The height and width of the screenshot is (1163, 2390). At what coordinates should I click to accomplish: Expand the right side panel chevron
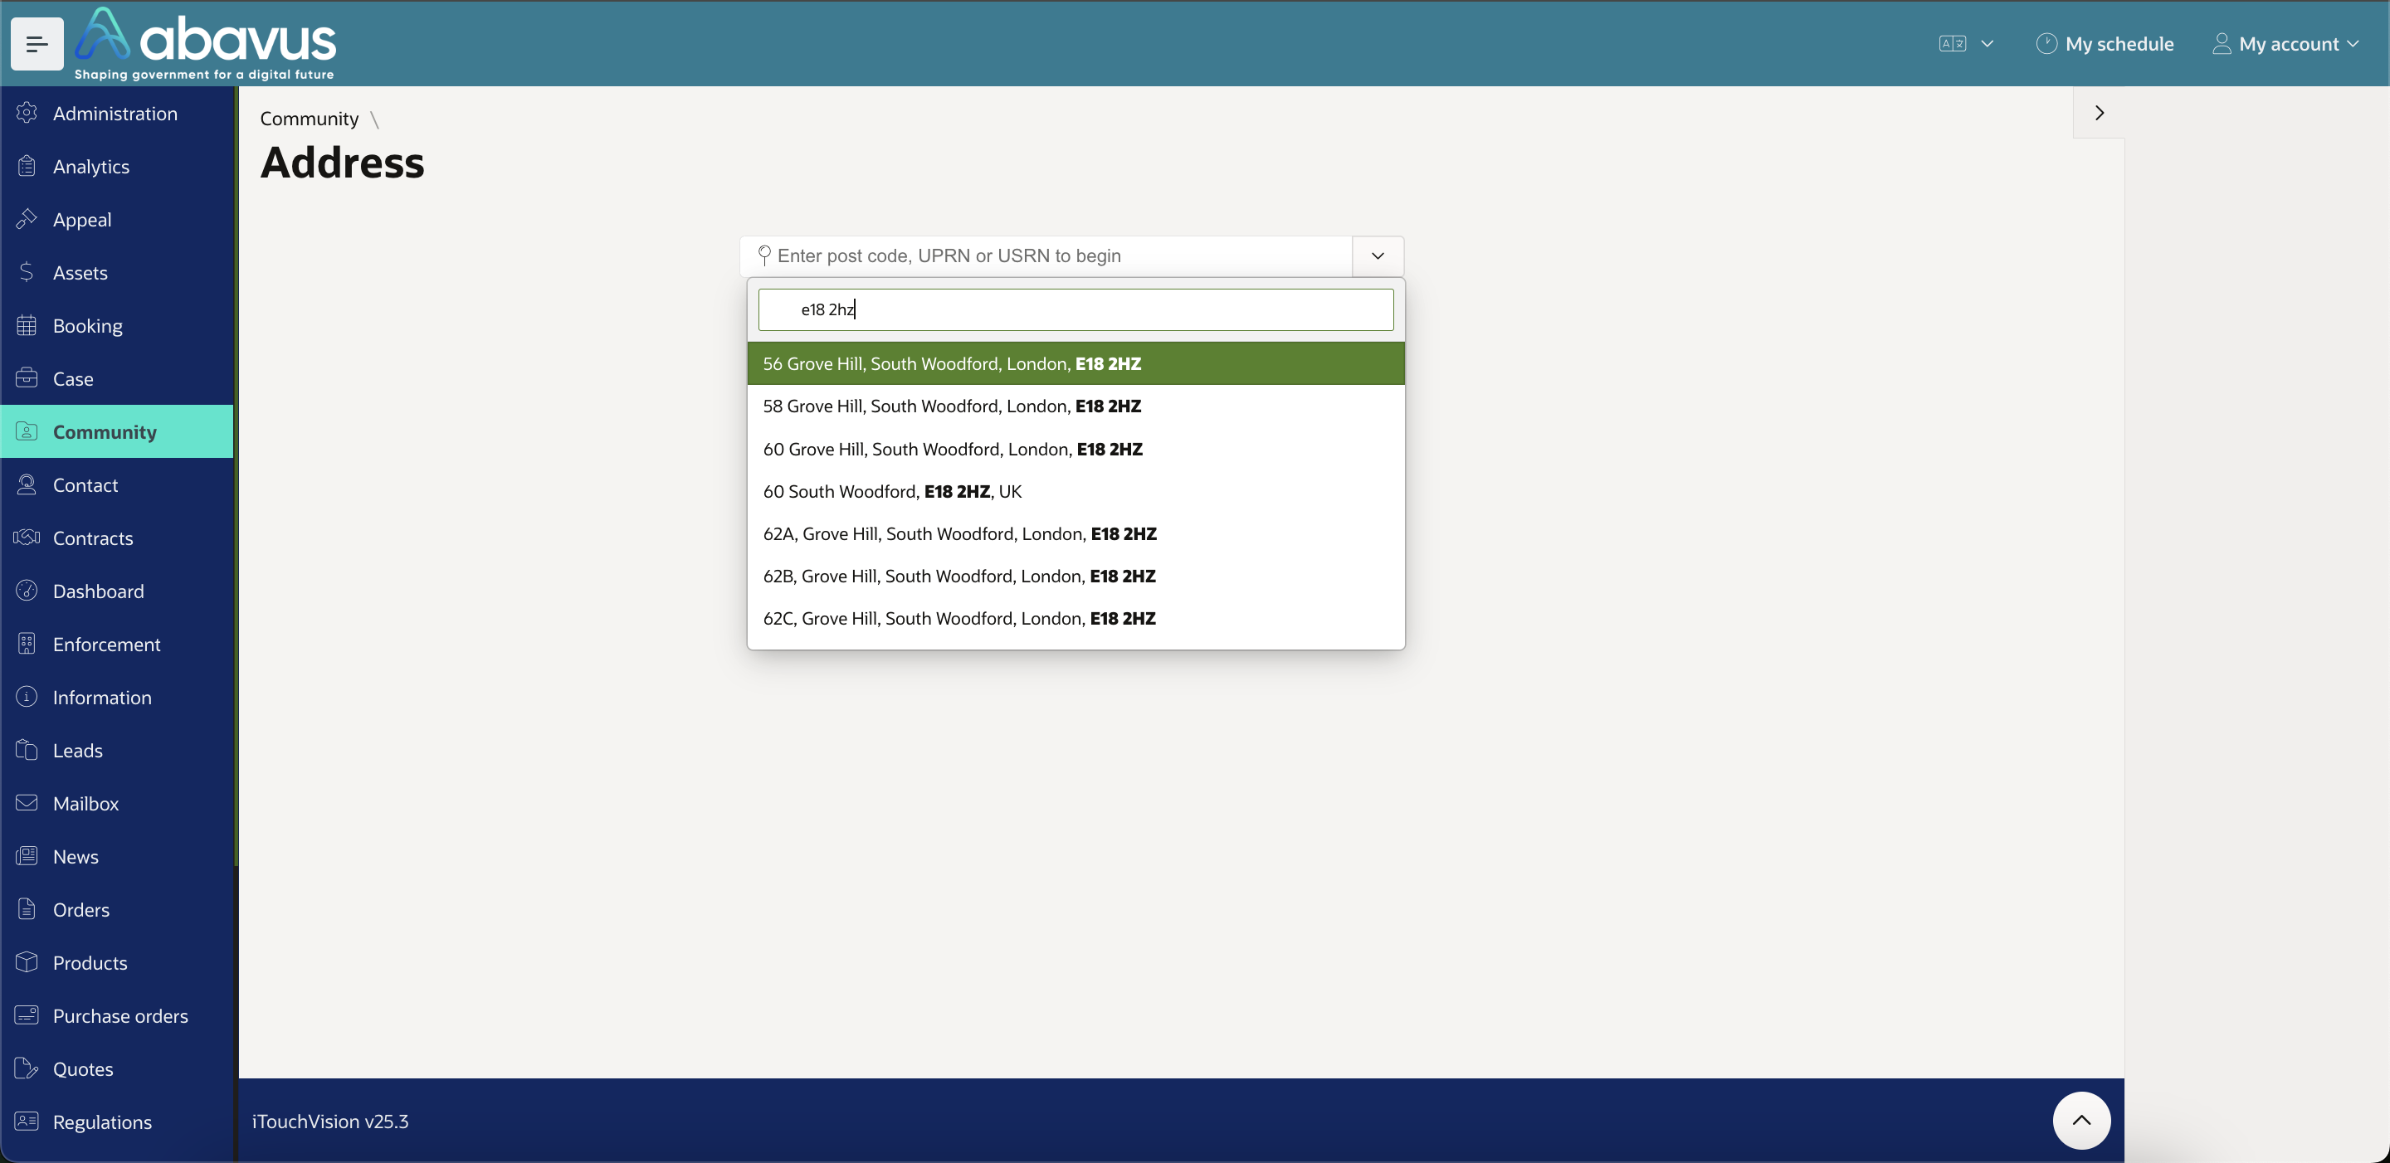pos(2099,113)
